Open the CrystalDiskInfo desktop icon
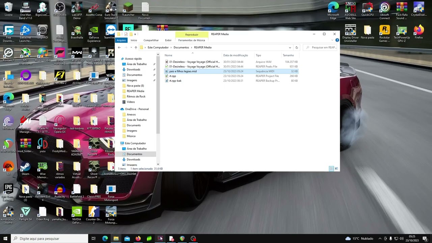 coord(419,9)
